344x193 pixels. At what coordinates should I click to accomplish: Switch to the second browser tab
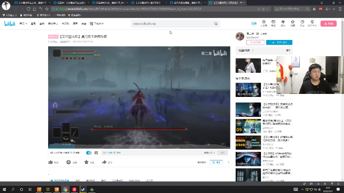pyautogui.click(x=71, y=3)
